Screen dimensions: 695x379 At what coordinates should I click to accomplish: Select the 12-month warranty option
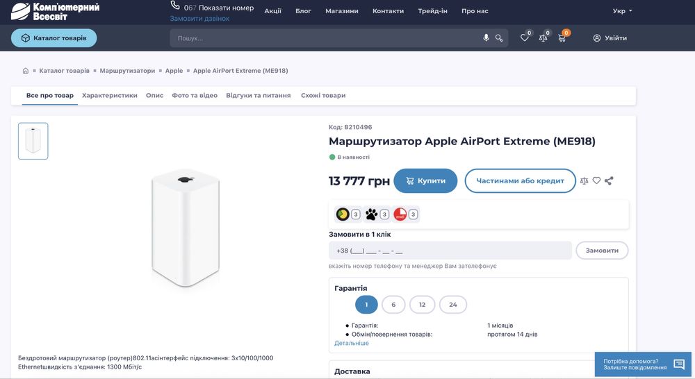[422, 305]
